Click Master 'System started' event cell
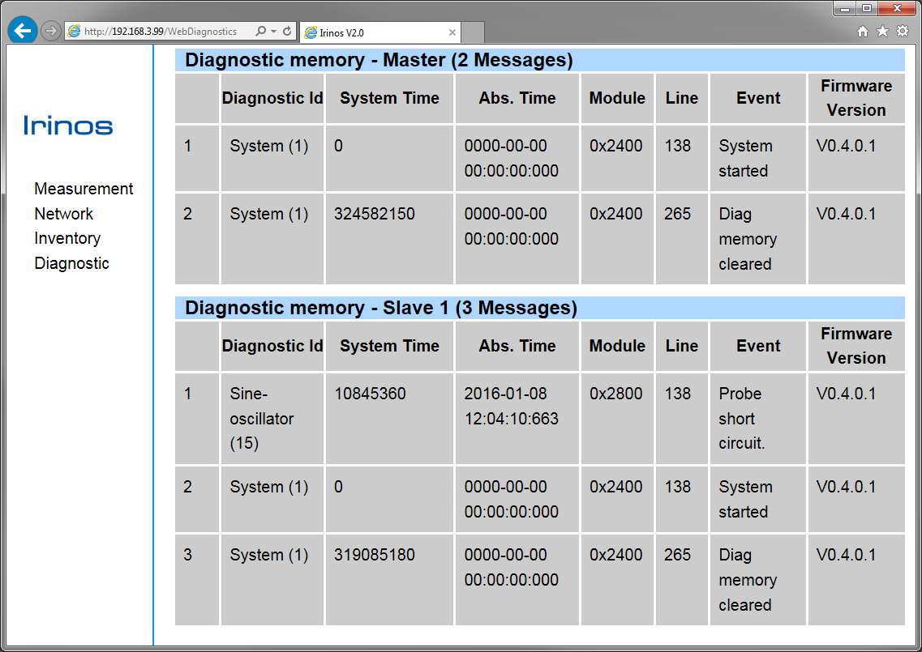 point(758,158)
